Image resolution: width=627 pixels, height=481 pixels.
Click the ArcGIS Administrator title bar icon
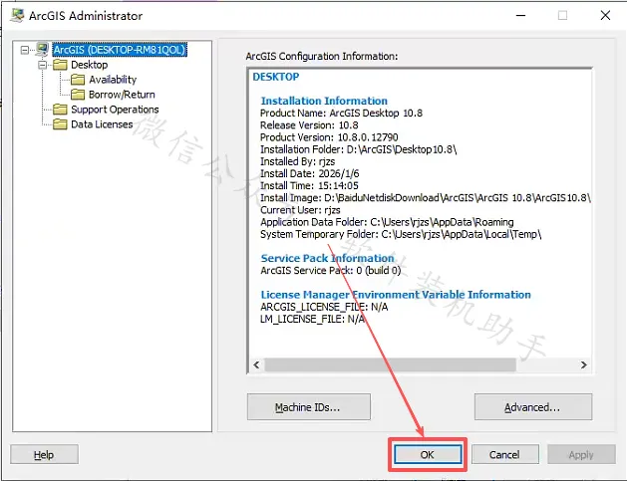click(17, 16)
